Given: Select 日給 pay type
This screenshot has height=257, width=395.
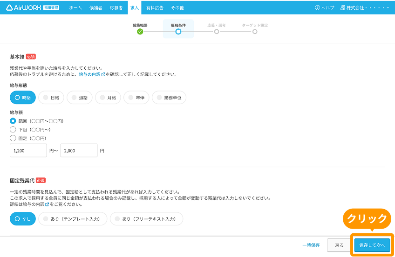Looking at the screenshot, I should [51, 98].
